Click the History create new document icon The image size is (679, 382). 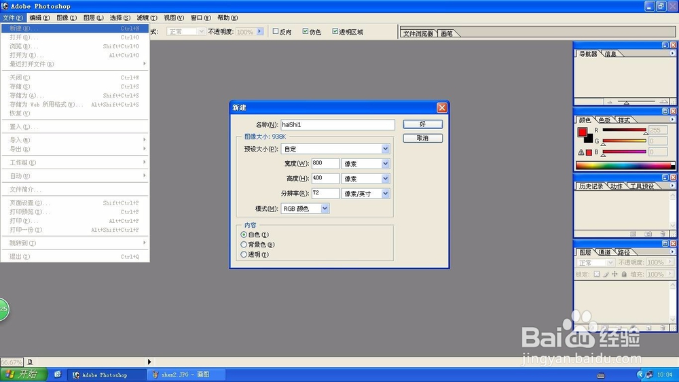click(633, 234)
